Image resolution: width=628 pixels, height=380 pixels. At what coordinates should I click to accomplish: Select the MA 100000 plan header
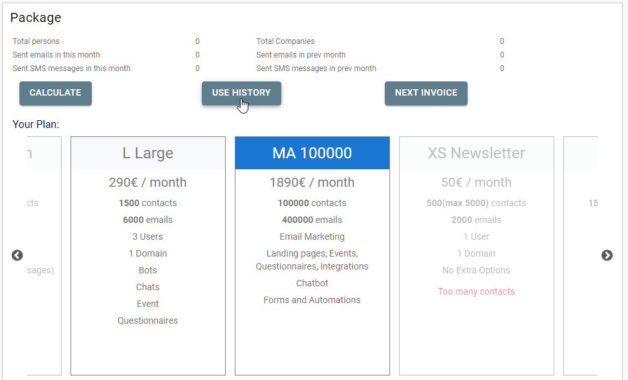point(312,153)
